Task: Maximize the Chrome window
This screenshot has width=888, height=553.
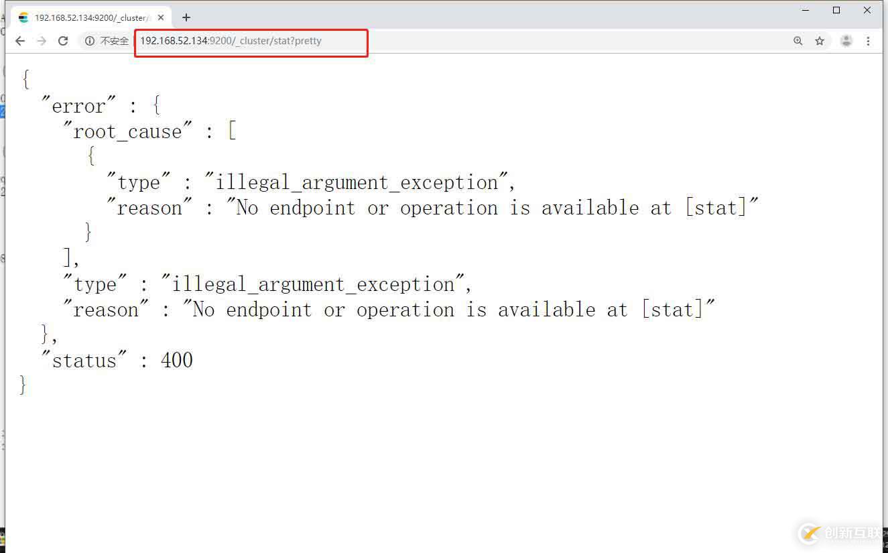Action: [836, 10]
